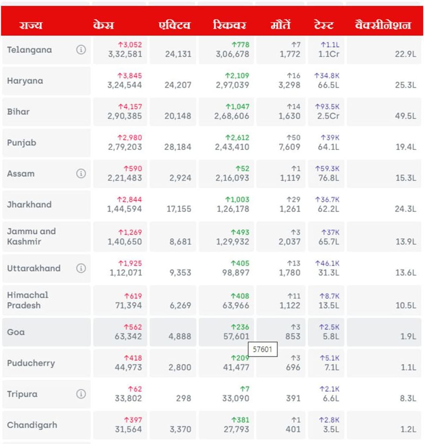Click Jammu and Kashmir state name
424x444 pixels.
(x=31, y=236)
